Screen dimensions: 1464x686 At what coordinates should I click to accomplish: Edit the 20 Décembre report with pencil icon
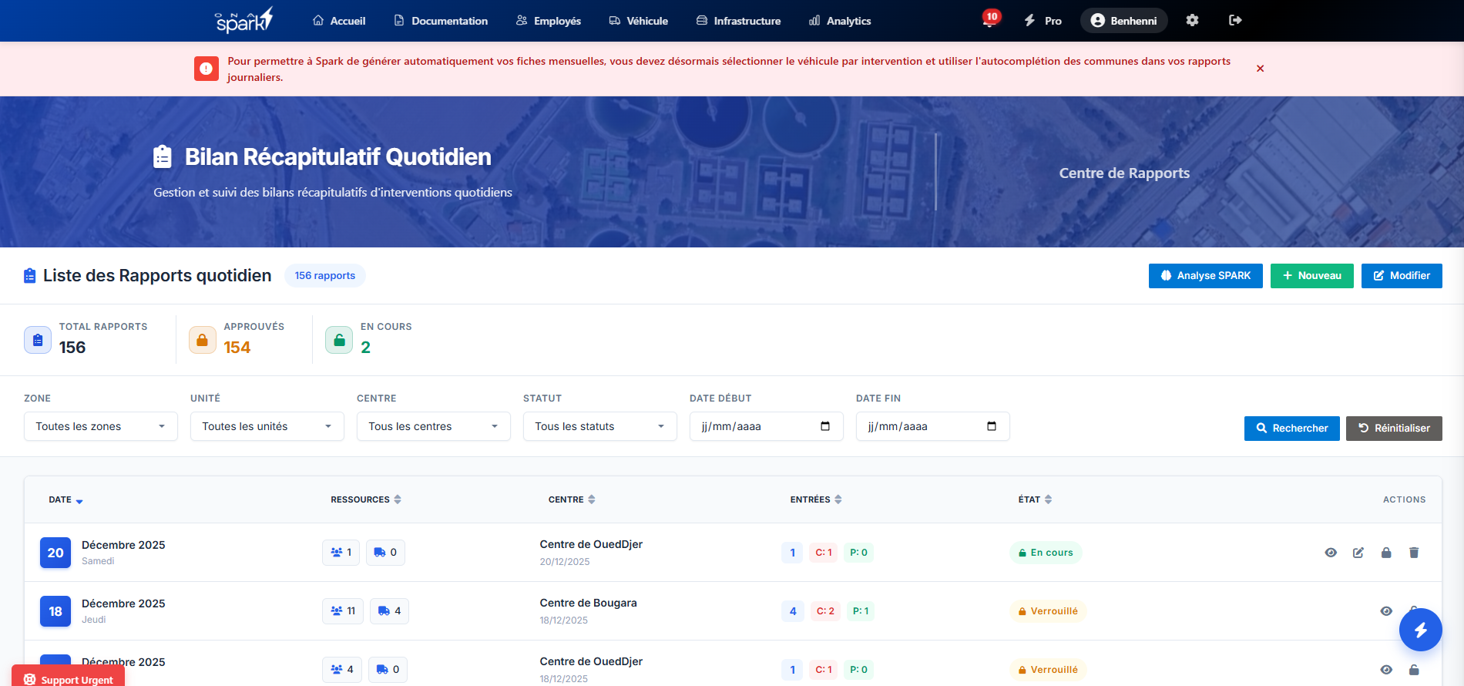click(1358, 553)
